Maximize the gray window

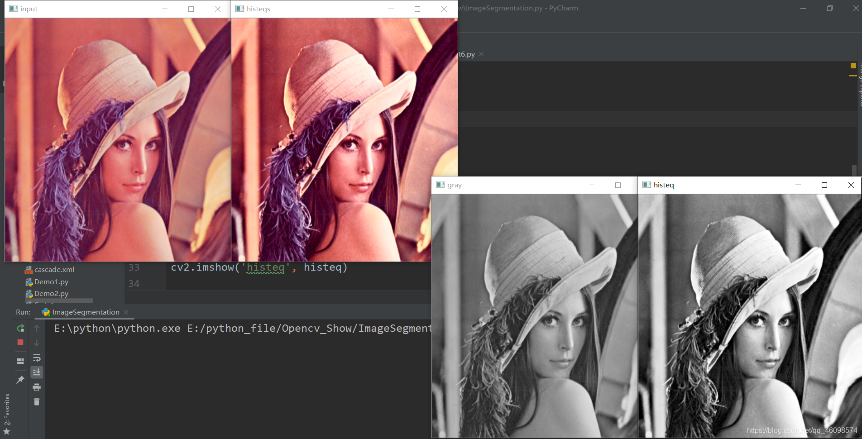[x=618, y=185]
